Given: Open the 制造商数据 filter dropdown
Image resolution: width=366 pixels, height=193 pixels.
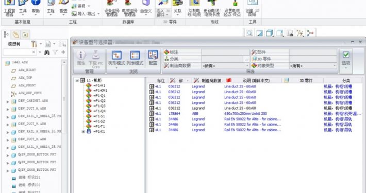Looking at the screenshot, I should pos(225,66).
